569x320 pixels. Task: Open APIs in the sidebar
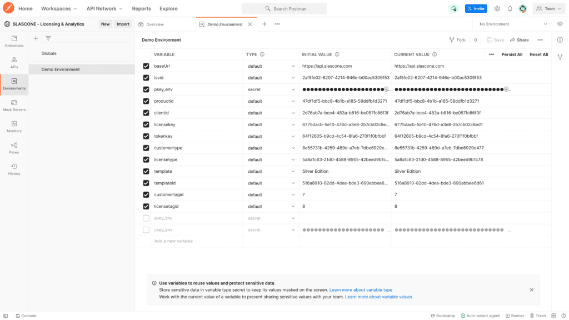[x=14, y=63]
